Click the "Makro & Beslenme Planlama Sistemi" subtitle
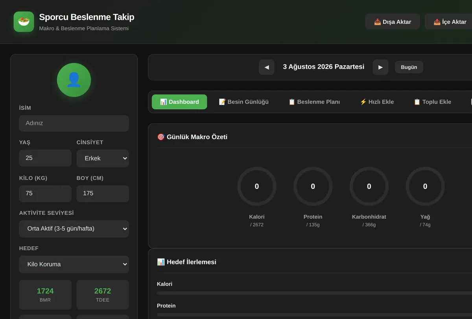The image size is (472, 319). click(84, 28)
